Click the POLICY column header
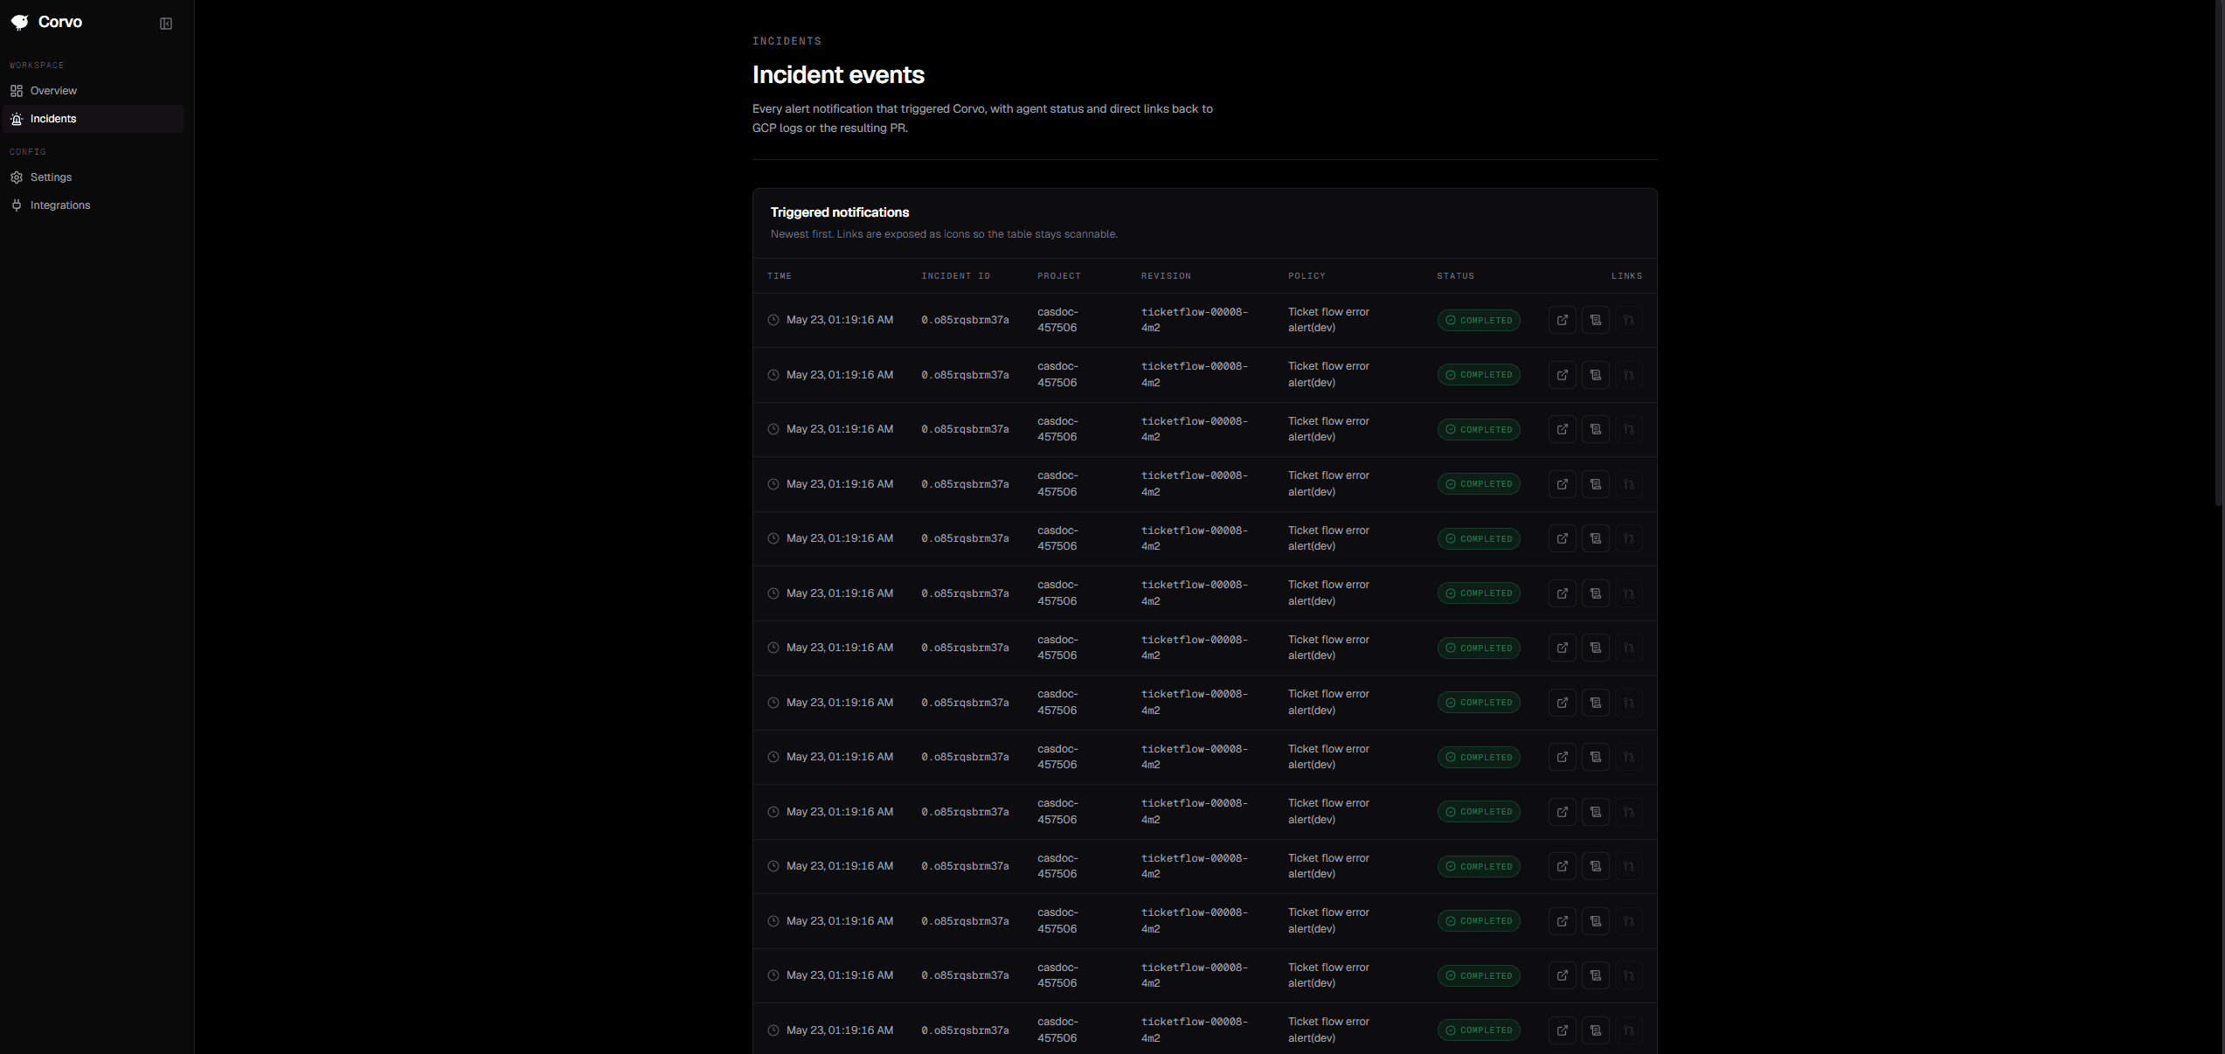Viewport: 2225px width, 1054px height. [x=1307, y=276]
